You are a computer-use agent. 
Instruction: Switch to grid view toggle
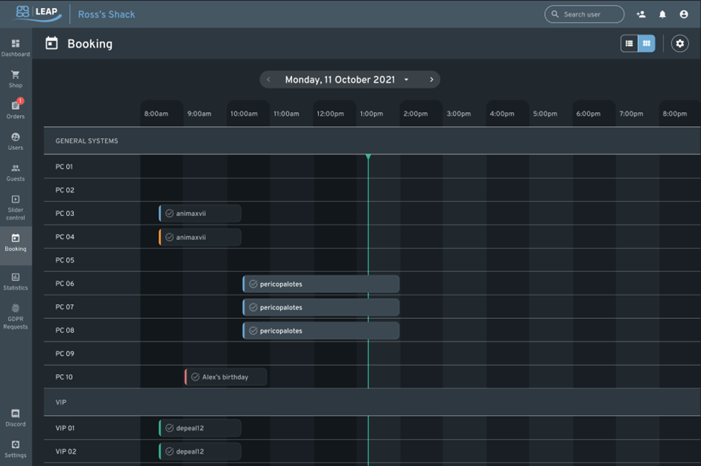646,44
